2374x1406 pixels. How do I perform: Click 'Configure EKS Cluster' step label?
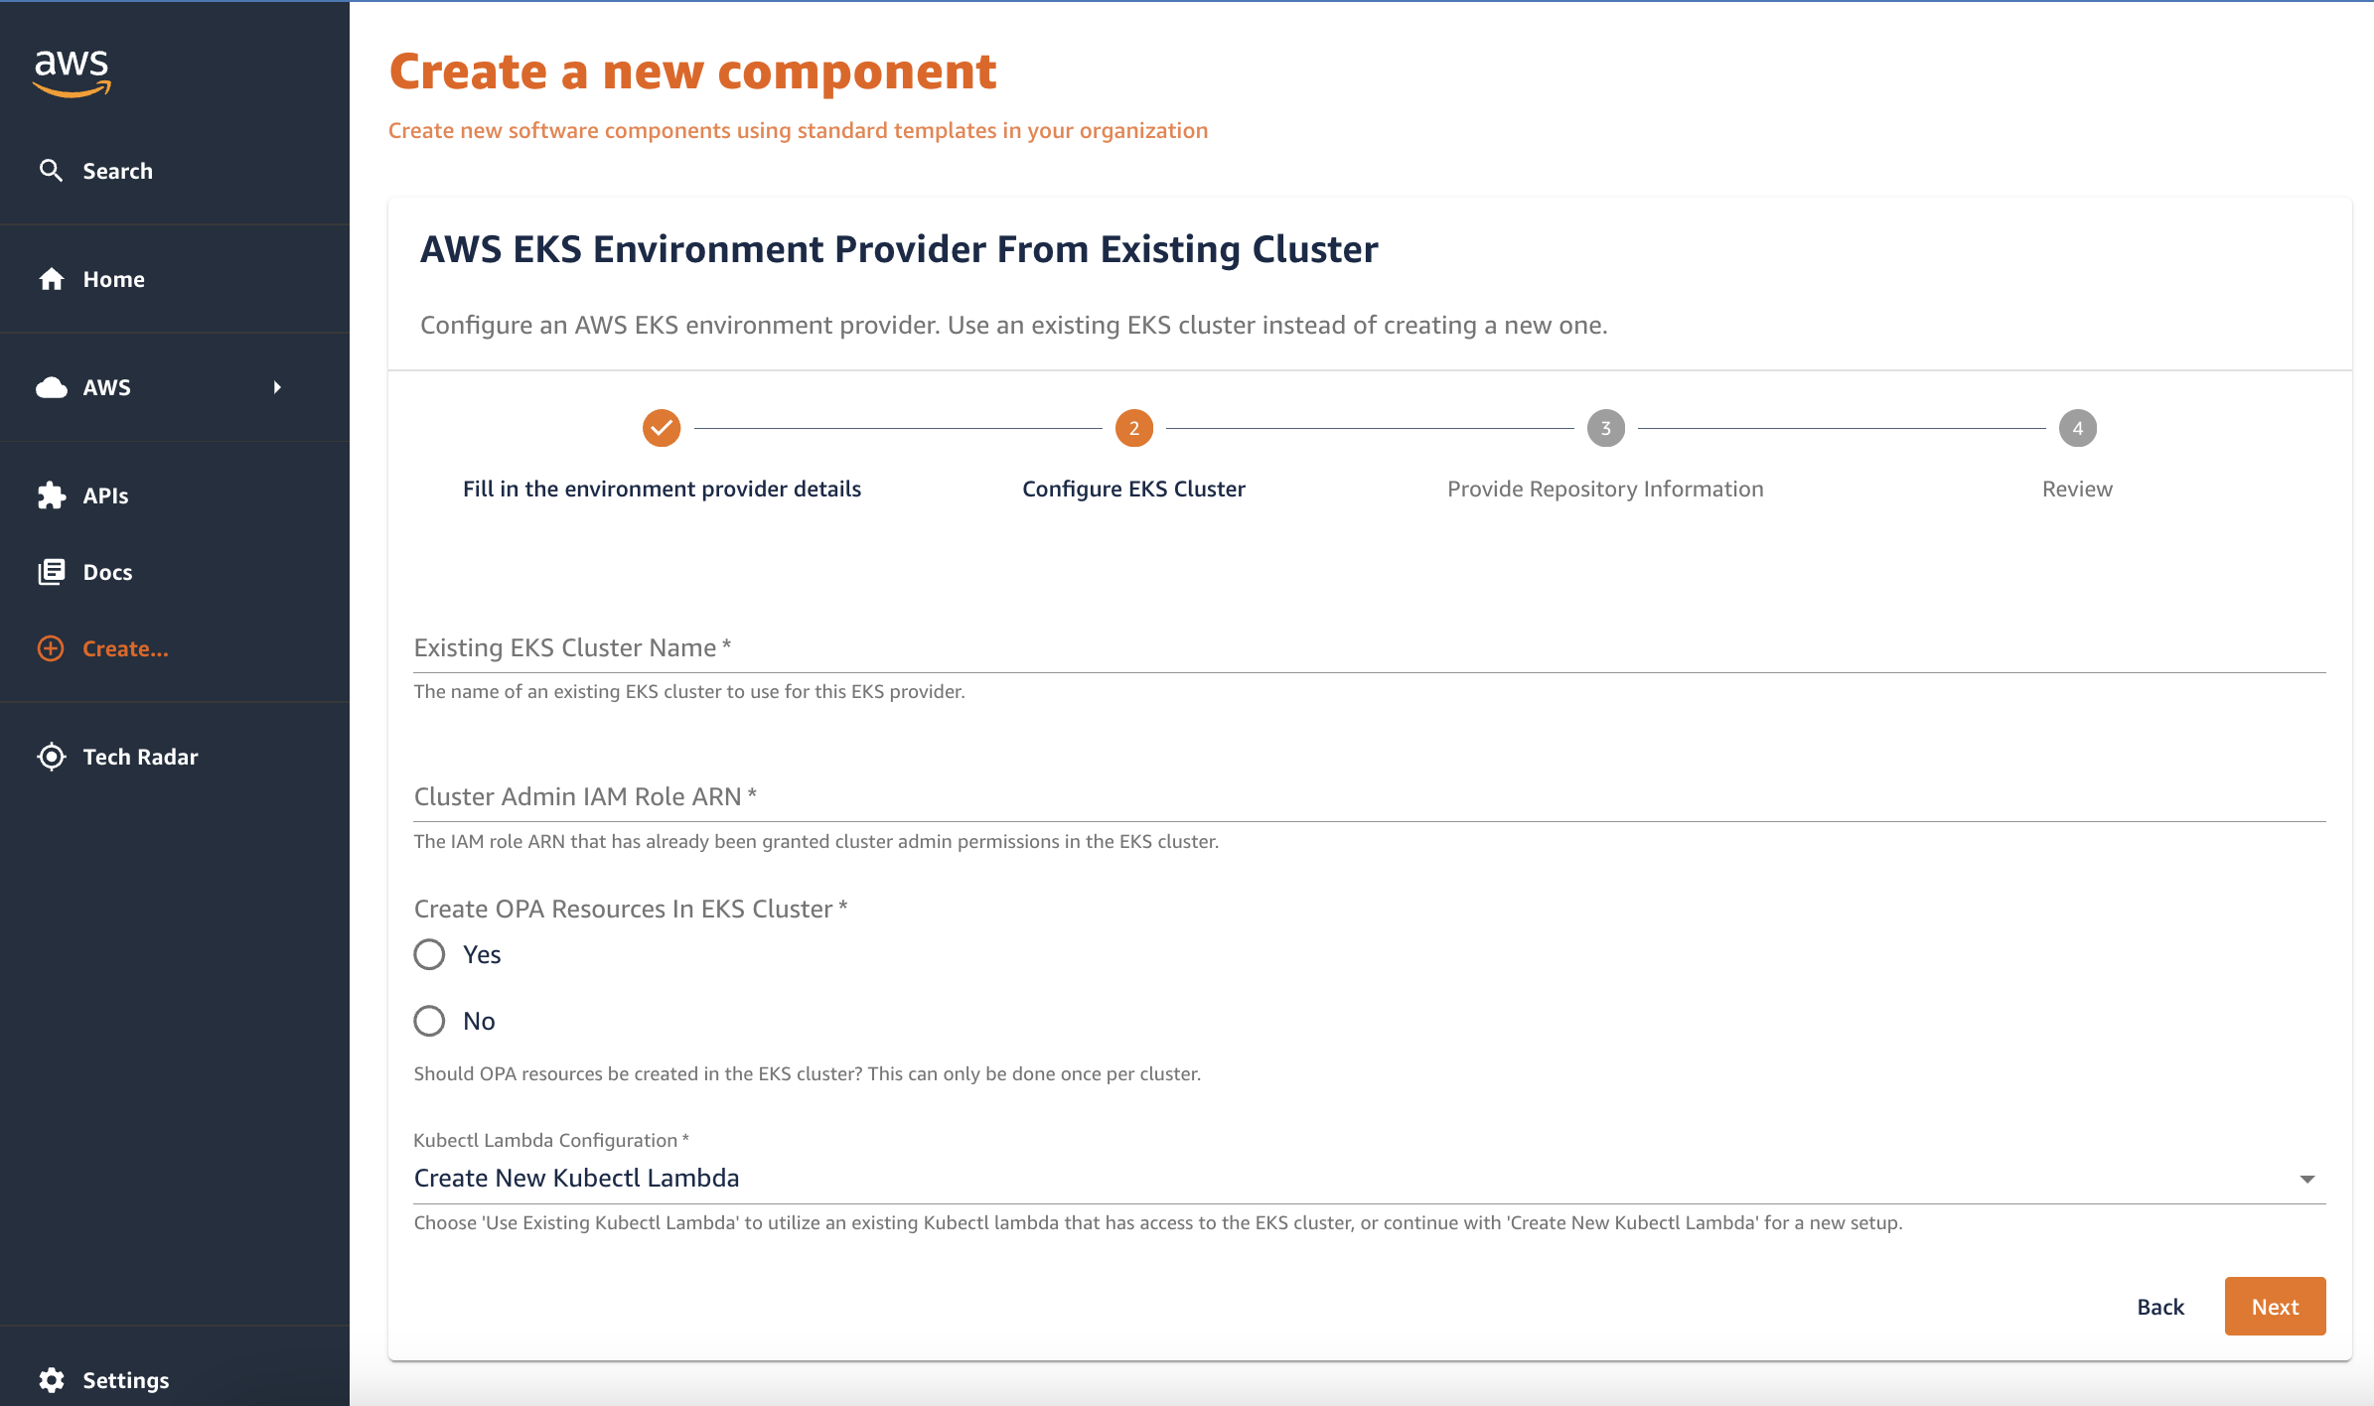coord(1133,489)
